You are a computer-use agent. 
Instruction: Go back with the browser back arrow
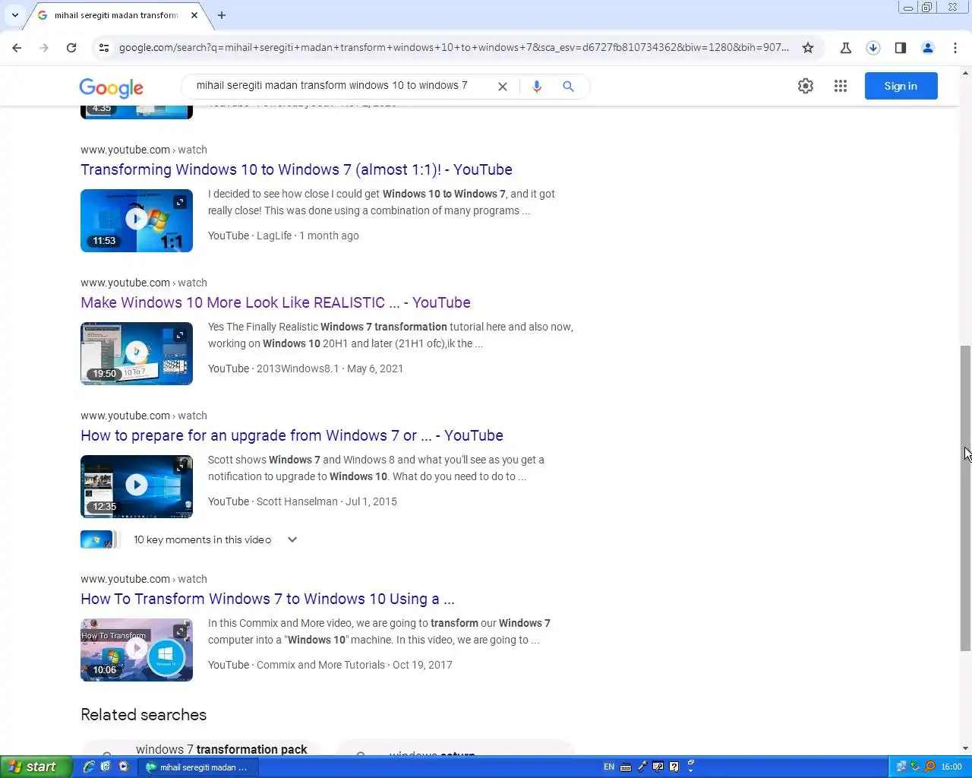17,48
